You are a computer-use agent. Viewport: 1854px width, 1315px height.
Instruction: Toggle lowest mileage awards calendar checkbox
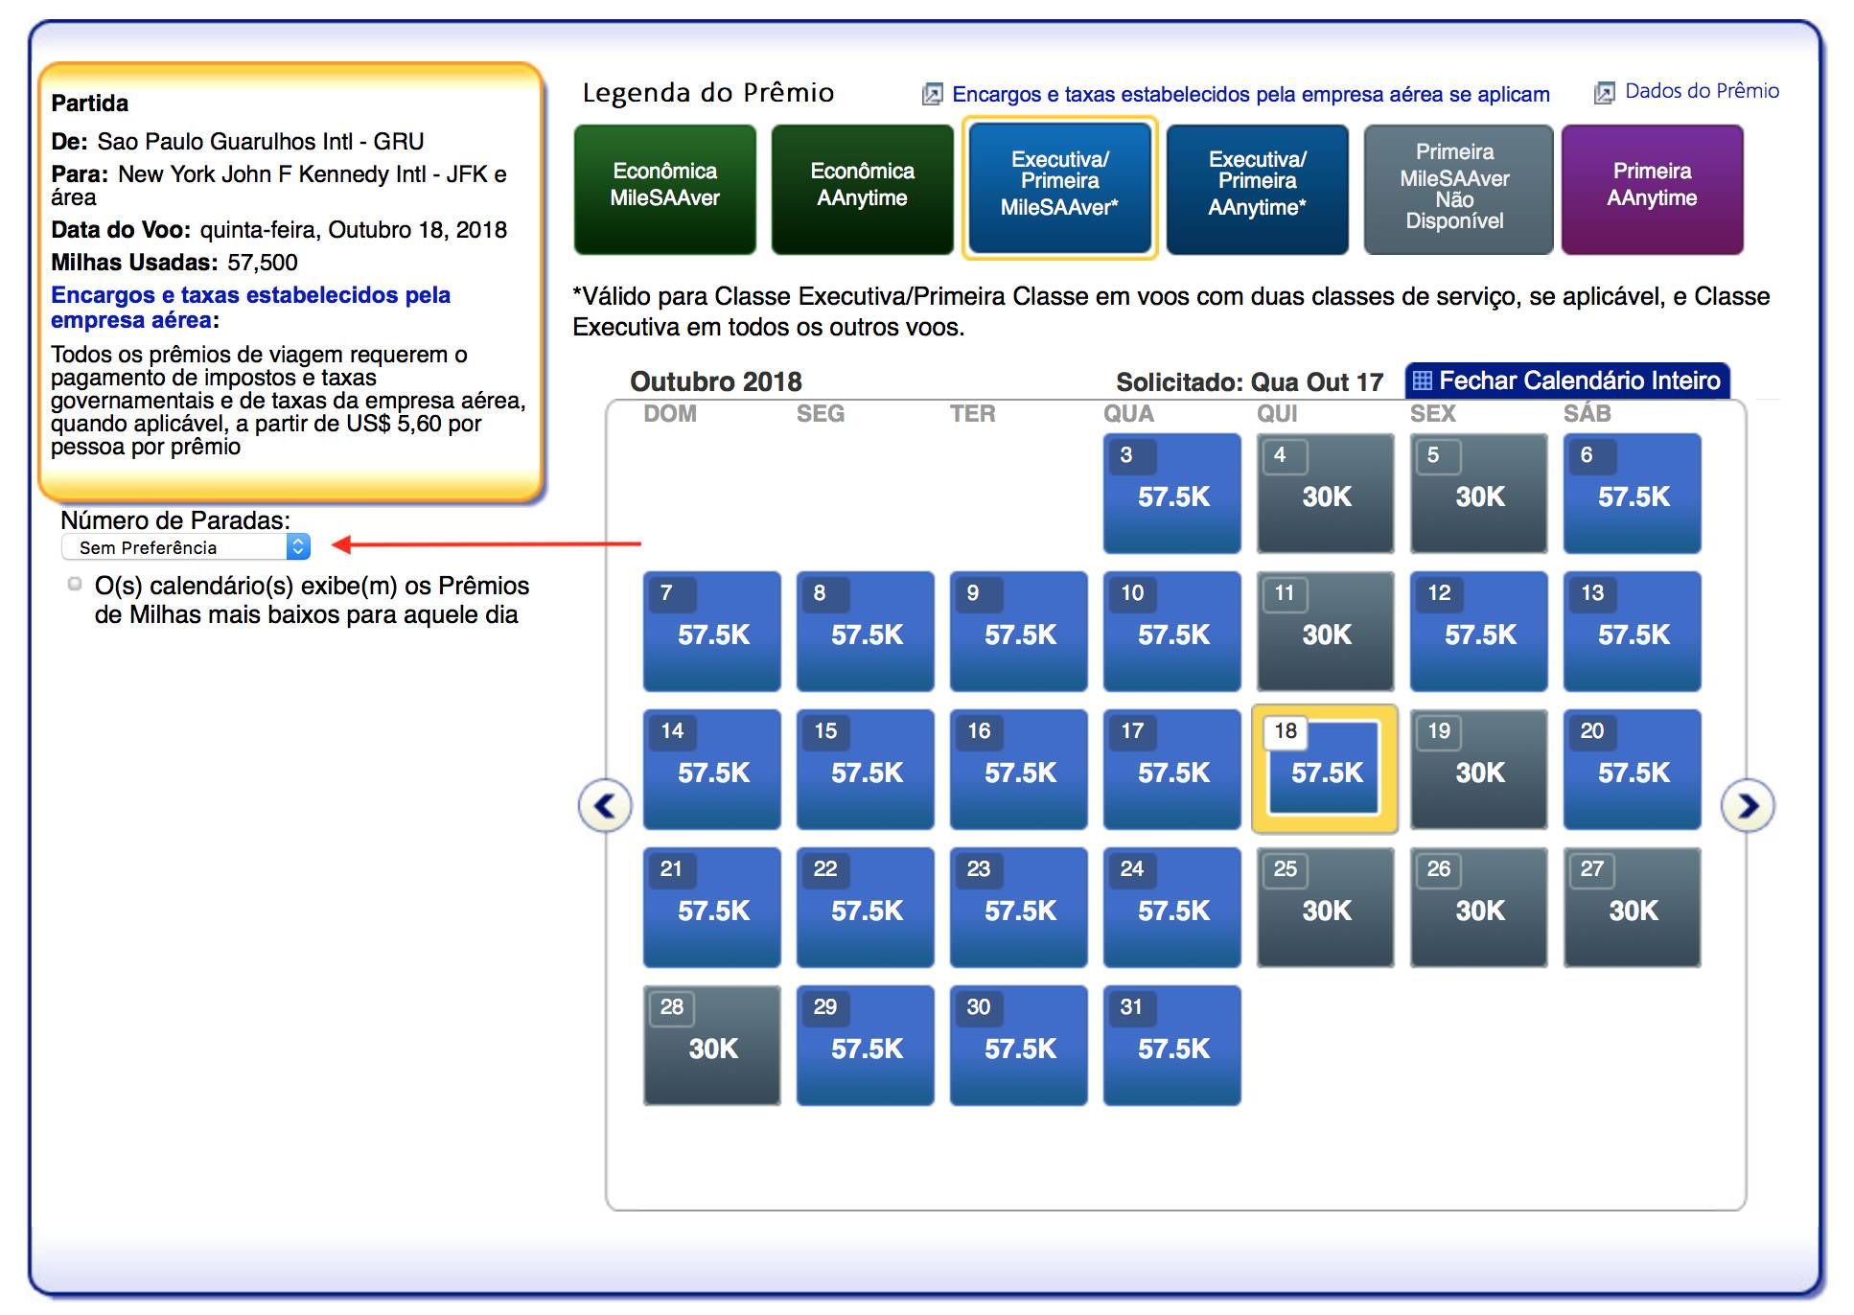(75, 584)
